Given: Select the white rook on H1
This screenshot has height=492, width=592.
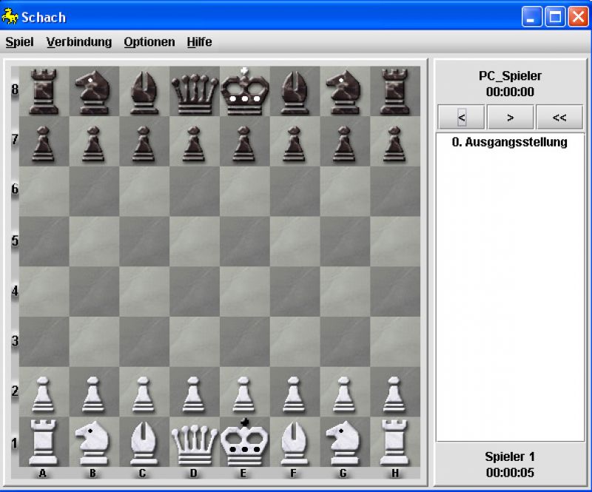Looking at the screenshot, I should point(394,442).
